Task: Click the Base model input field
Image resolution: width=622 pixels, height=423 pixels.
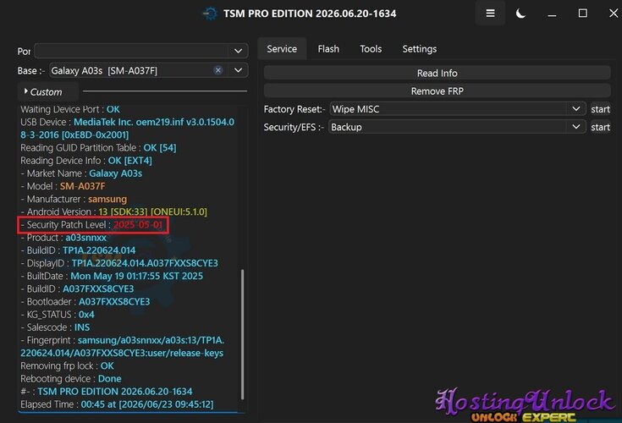Action: click(131, 70)
